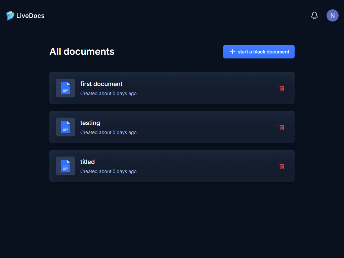344x258 pixels.
Task: Click the All documents heading
Action: tap(82, 51)
